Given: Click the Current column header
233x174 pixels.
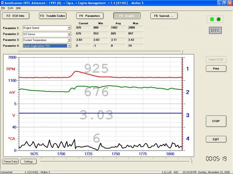Looking at the screenshot, I should click(x=83, y=23).
